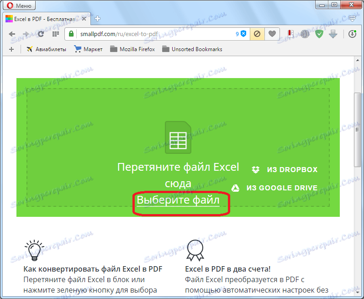Click the Выберите файл link
The image size is (364, 299).
178,200
